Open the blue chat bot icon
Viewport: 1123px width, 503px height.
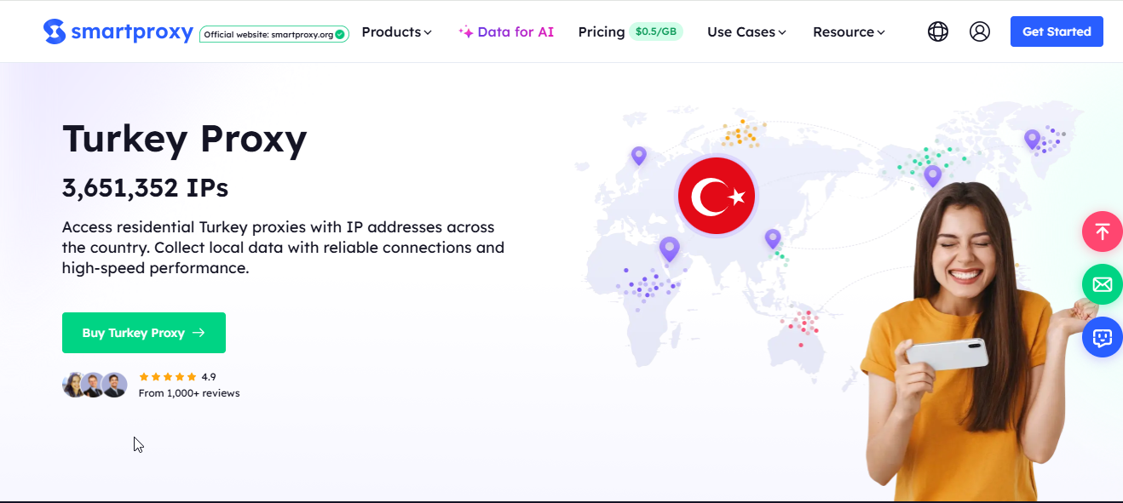pos(1103,337)
